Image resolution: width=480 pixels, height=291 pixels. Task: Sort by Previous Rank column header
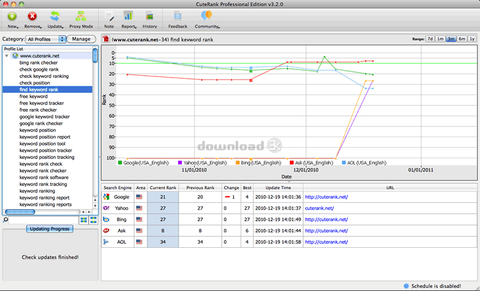coord(200,188)
